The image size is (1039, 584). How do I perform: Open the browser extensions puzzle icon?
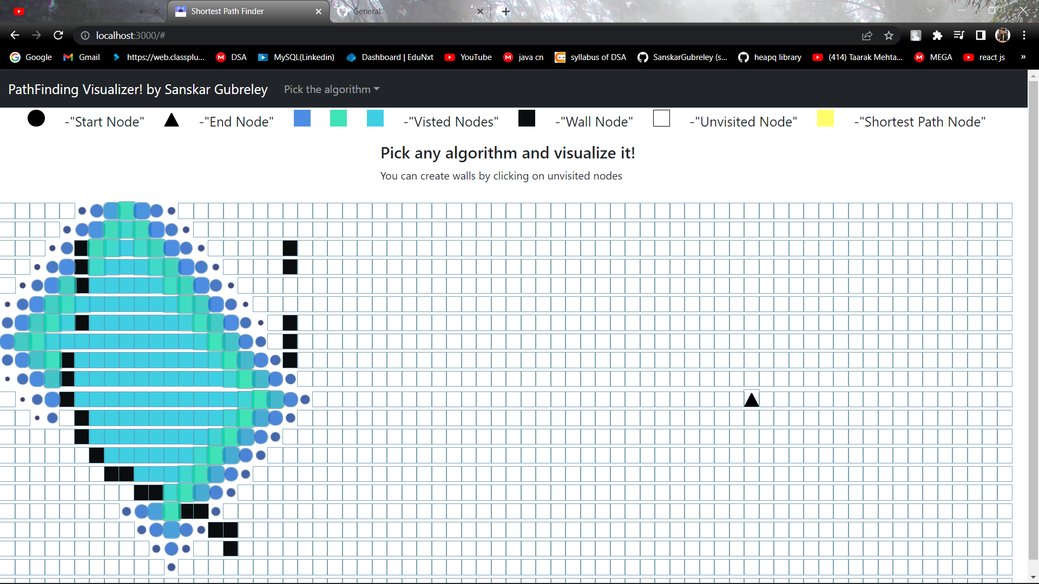coord(937,35)
